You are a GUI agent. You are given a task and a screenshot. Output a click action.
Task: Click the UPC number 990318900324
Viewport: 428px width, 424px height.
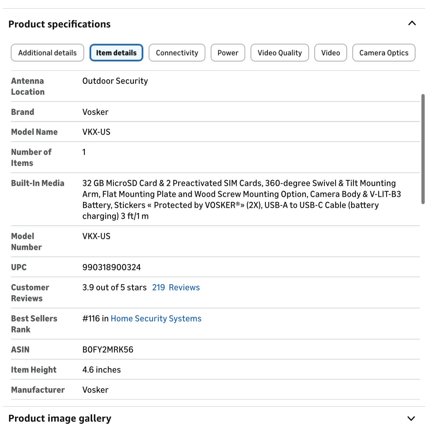point(112,267)
